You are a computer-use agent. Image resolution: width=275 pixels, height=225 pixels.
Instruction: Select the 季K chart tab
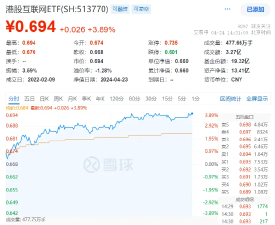[x=86, y=98]
